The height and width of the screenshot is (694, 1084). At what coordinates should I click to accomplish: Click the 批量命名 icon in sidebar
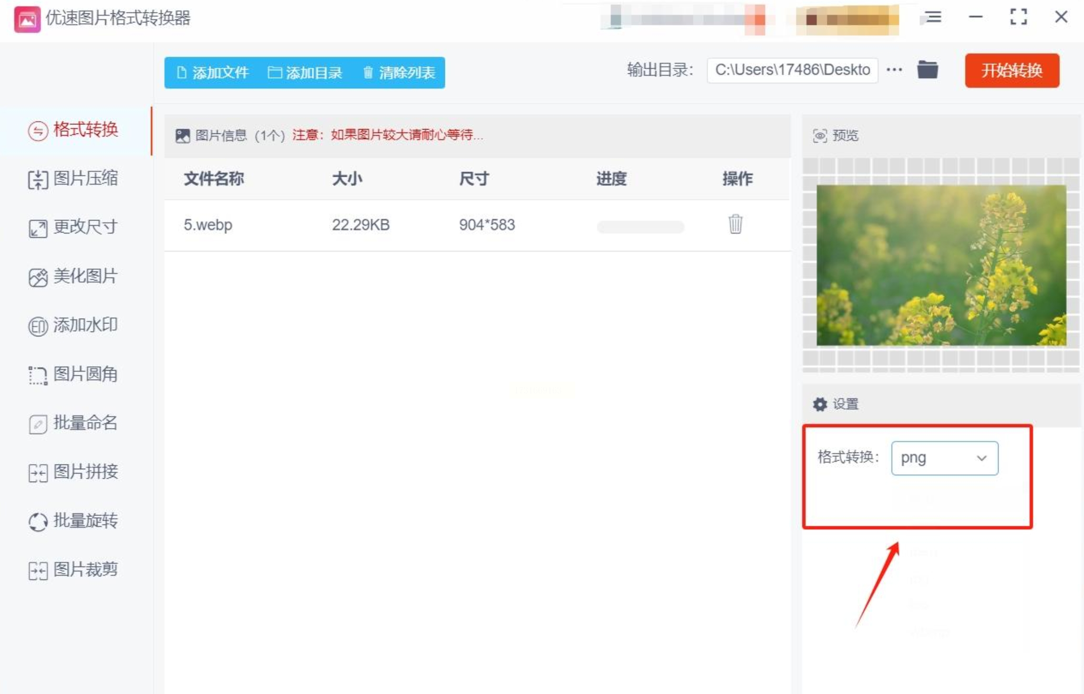38,424
